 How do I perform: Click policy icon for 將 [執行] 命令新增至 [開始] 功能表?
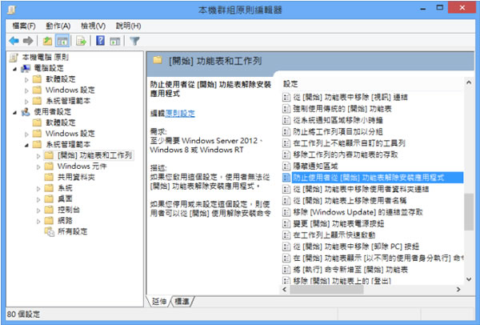coord(286,270)
